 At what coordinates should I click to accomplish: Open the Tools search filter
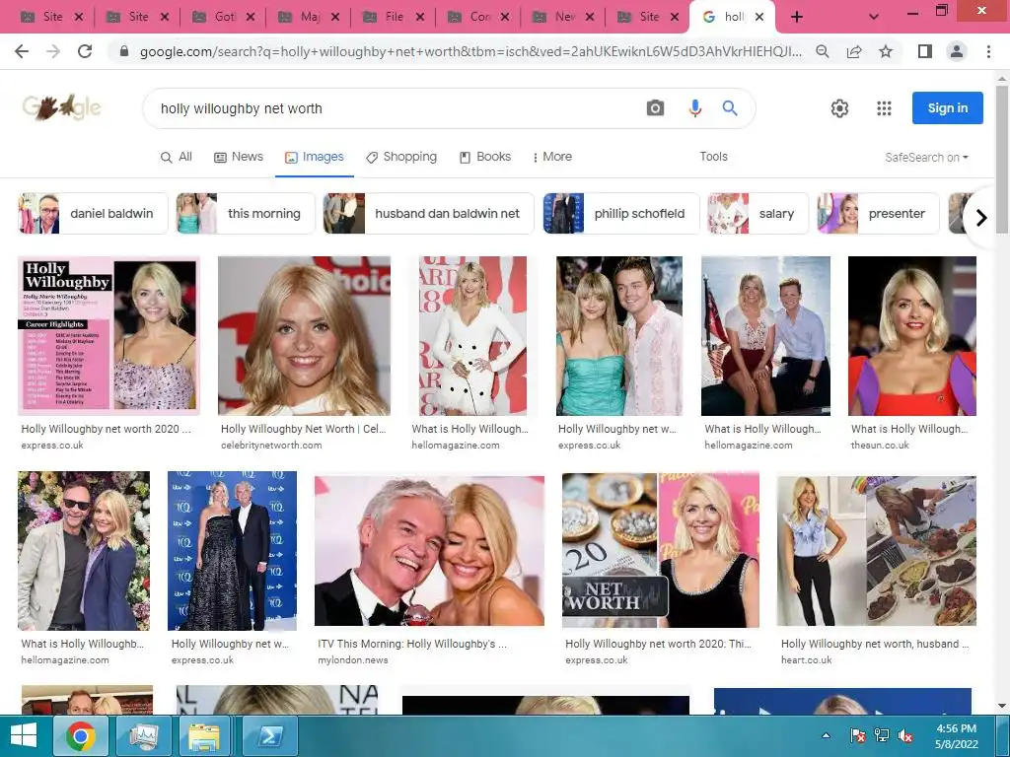714,157
